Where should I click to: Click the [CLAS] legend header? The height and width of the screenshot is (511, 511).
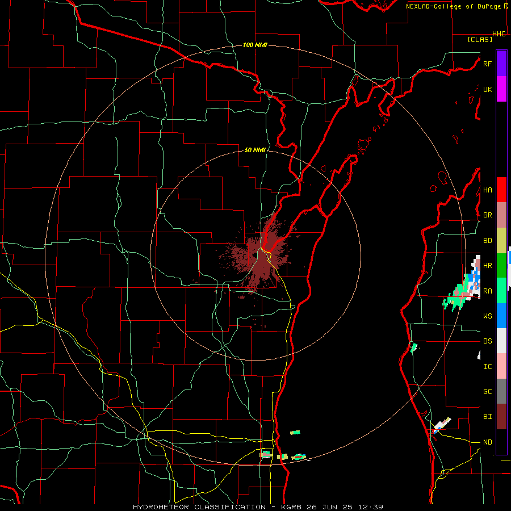point(480,39)
